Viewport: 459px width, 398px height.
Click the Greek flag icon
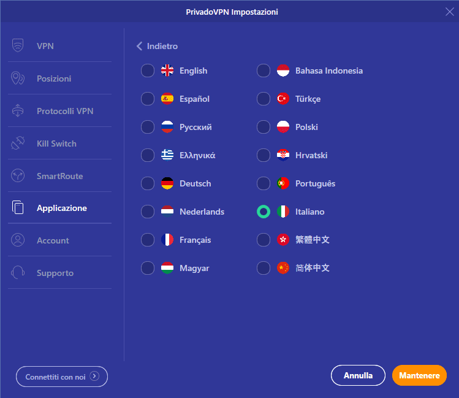tap(167, 155)
